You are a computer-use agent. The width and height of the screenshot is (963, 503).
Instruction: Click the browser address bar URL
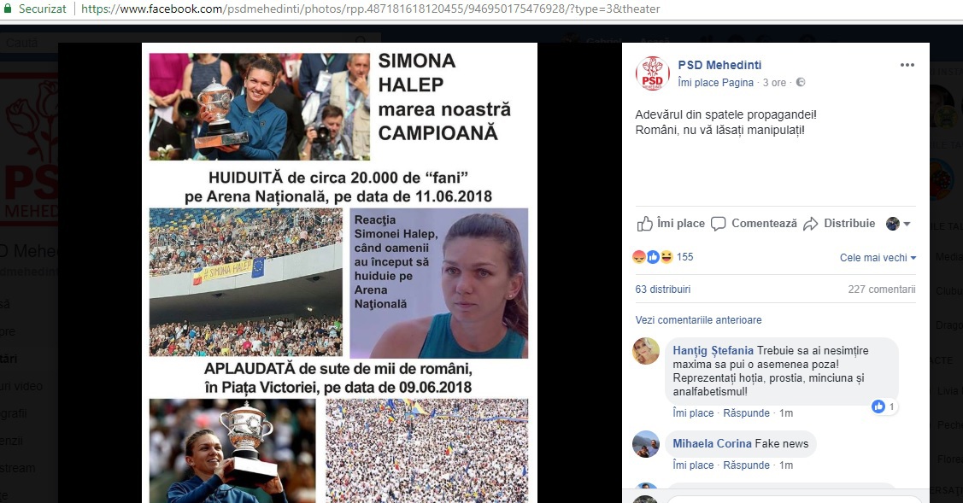[x=370, y=9]
